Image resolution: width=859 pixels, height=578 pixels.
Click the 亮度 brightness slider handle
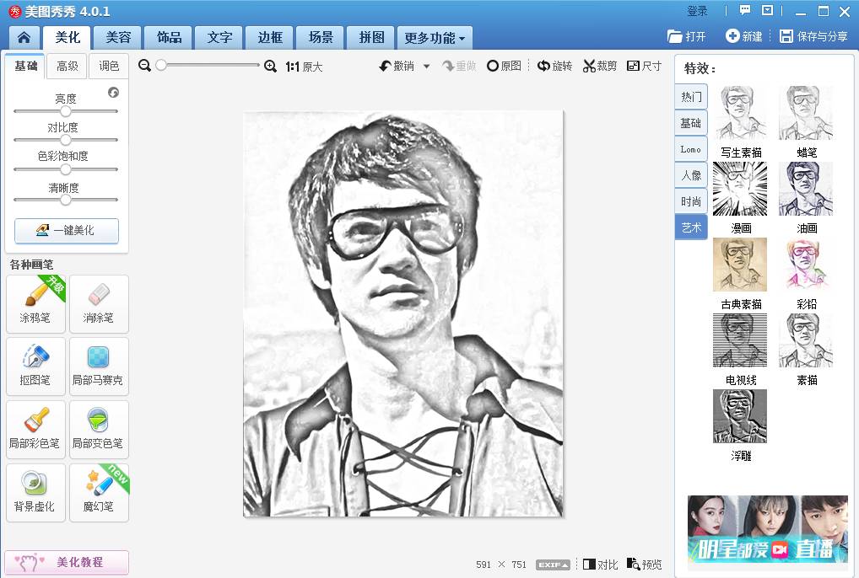click(x=65, y=111)
